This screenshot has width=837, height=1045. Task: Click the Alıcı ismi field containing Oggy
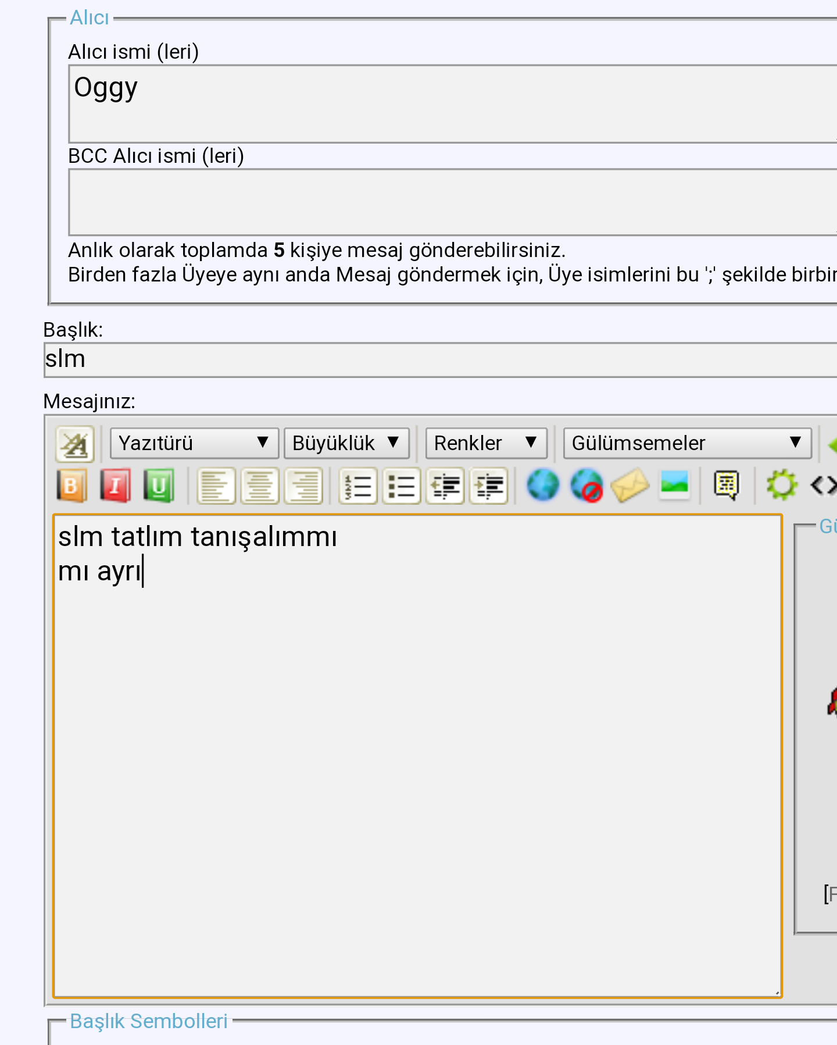(453, 104)
